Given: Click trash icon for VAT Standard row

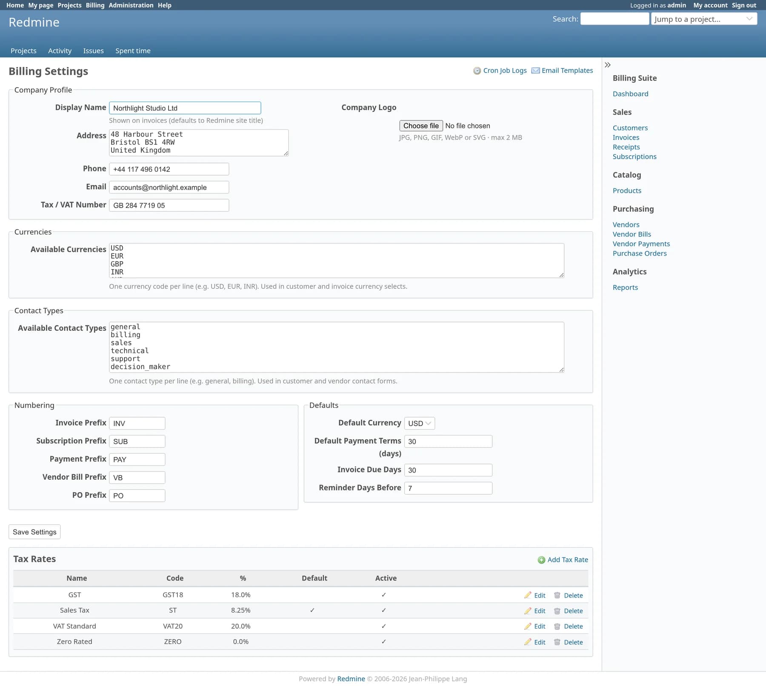Looking at the screenshot, I should (x=557, y=626).
